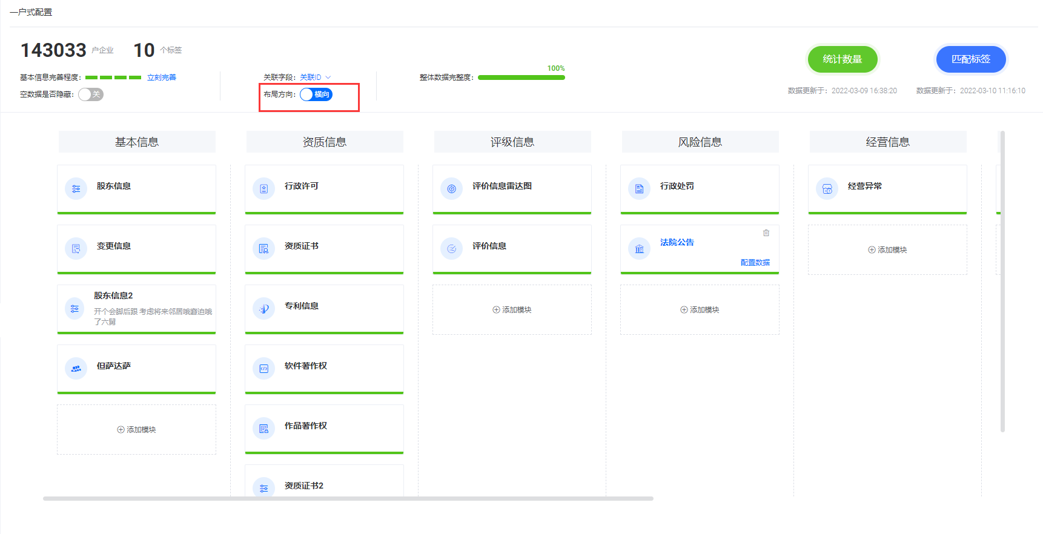Image resolution: width=1043 pixels, height=534 pixels.
Task: Select the 风险信息 column header
Action: coord(700,142)
